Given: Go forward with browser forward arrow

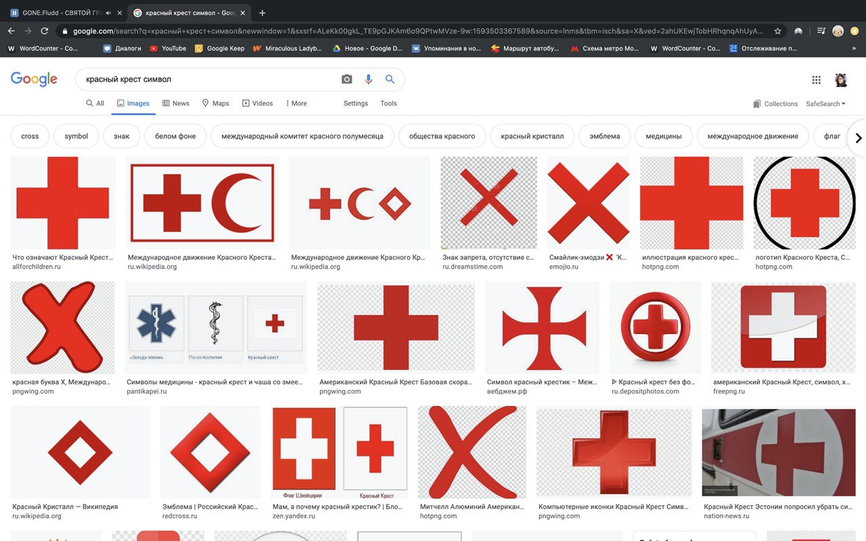Looking at the screenshot, I should pyautogui.click(x=28, y=31).
